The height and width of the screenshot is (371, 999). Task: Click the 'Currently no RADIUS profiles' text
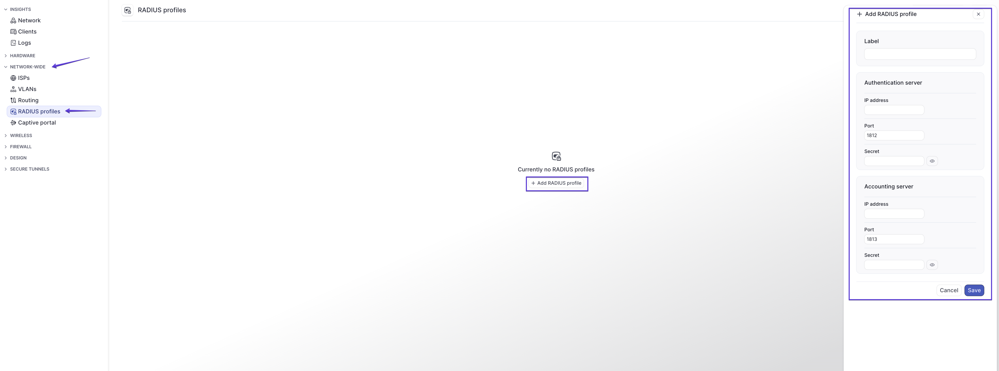556,170
